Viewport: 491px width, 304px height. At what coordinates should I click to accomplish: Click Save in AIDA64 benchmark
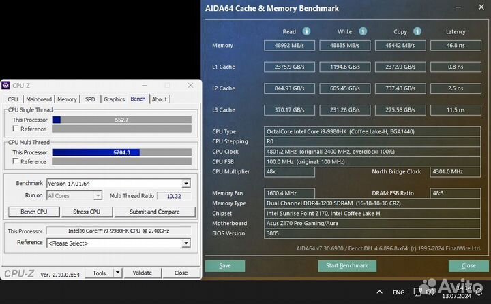pyautogui.click(x=225, y=265)
